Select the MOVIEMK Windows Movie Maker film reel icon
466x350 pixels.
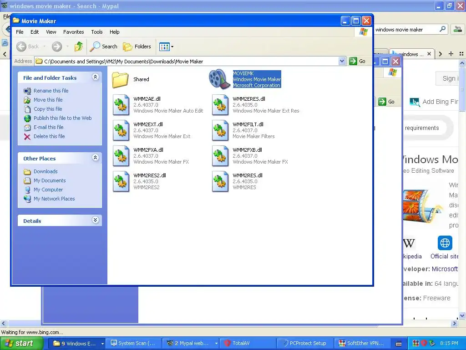pos(220,79)
